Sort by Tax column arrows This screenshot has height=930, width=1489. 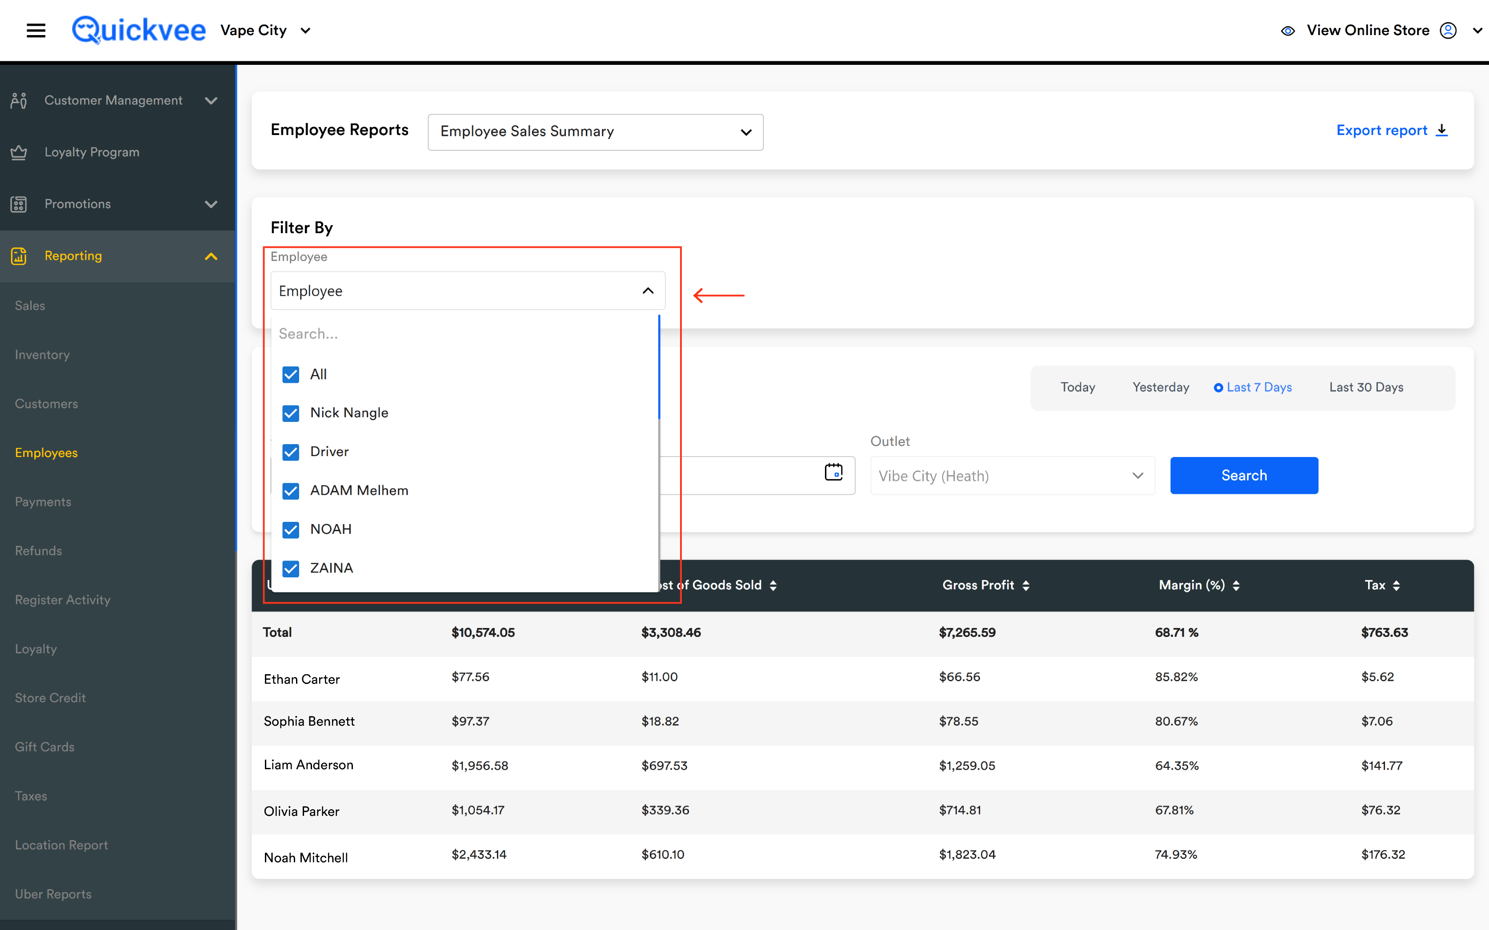point(1396,585)
